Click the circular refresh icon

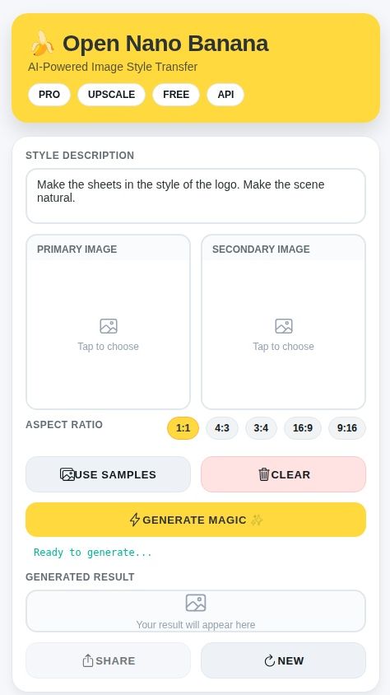click(x=270, y=661)
